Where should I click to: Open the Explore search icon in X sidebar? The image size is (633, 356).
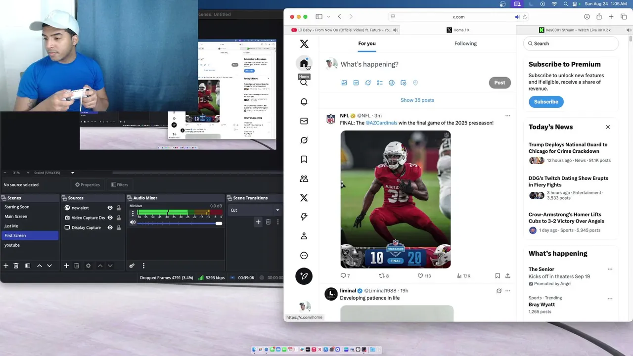[x=304, y=83]
